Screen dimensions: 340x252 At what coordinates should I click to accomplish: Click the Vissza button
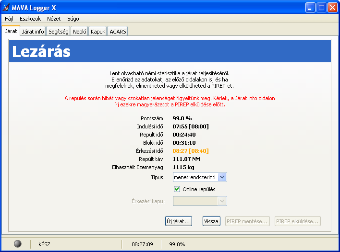211,221
